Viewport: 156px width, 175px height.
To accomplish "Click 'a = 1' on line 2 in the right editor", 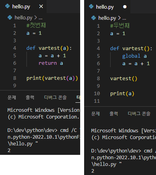I will tap(118, 34).
